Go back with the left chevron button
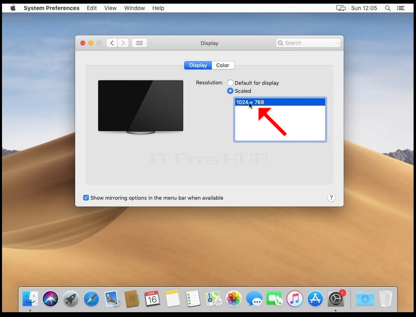416x317 pixels. (x=112, y=43)
